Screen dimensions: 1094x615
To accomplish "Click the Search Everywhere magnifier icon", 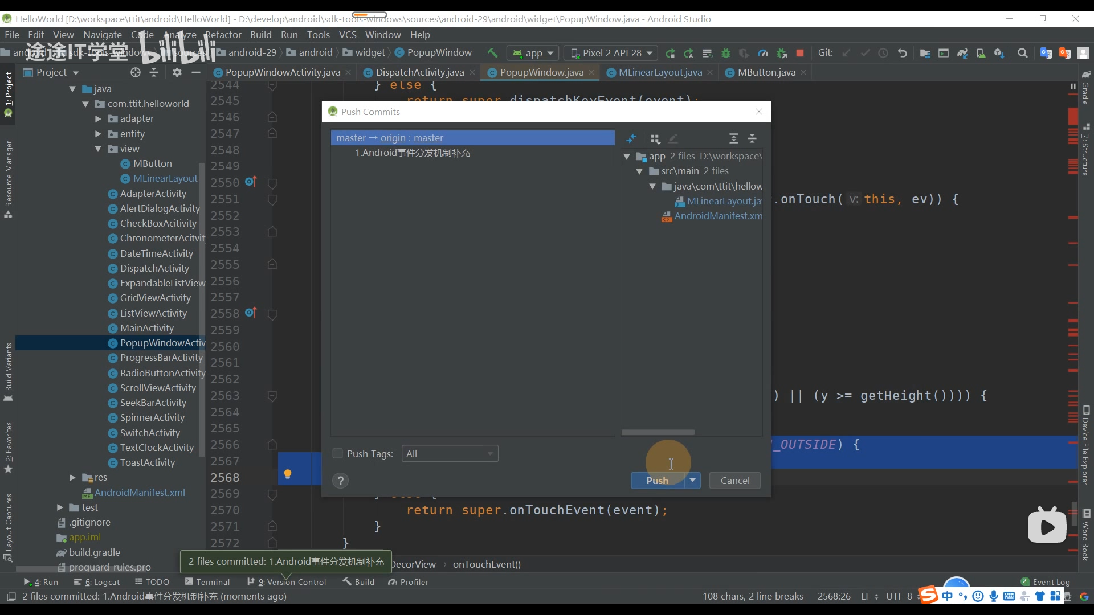I will coord(1023,53).
